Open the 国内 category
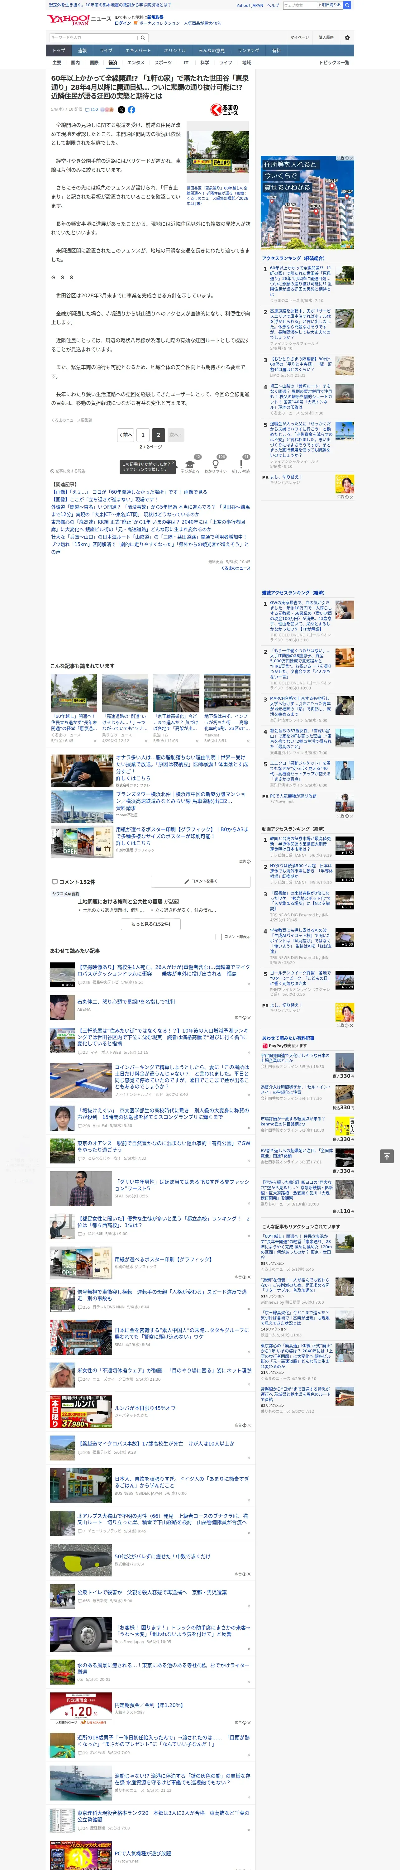Image resolution: width=400 pixels, height=1870 pixels. [x=75, y=62]
